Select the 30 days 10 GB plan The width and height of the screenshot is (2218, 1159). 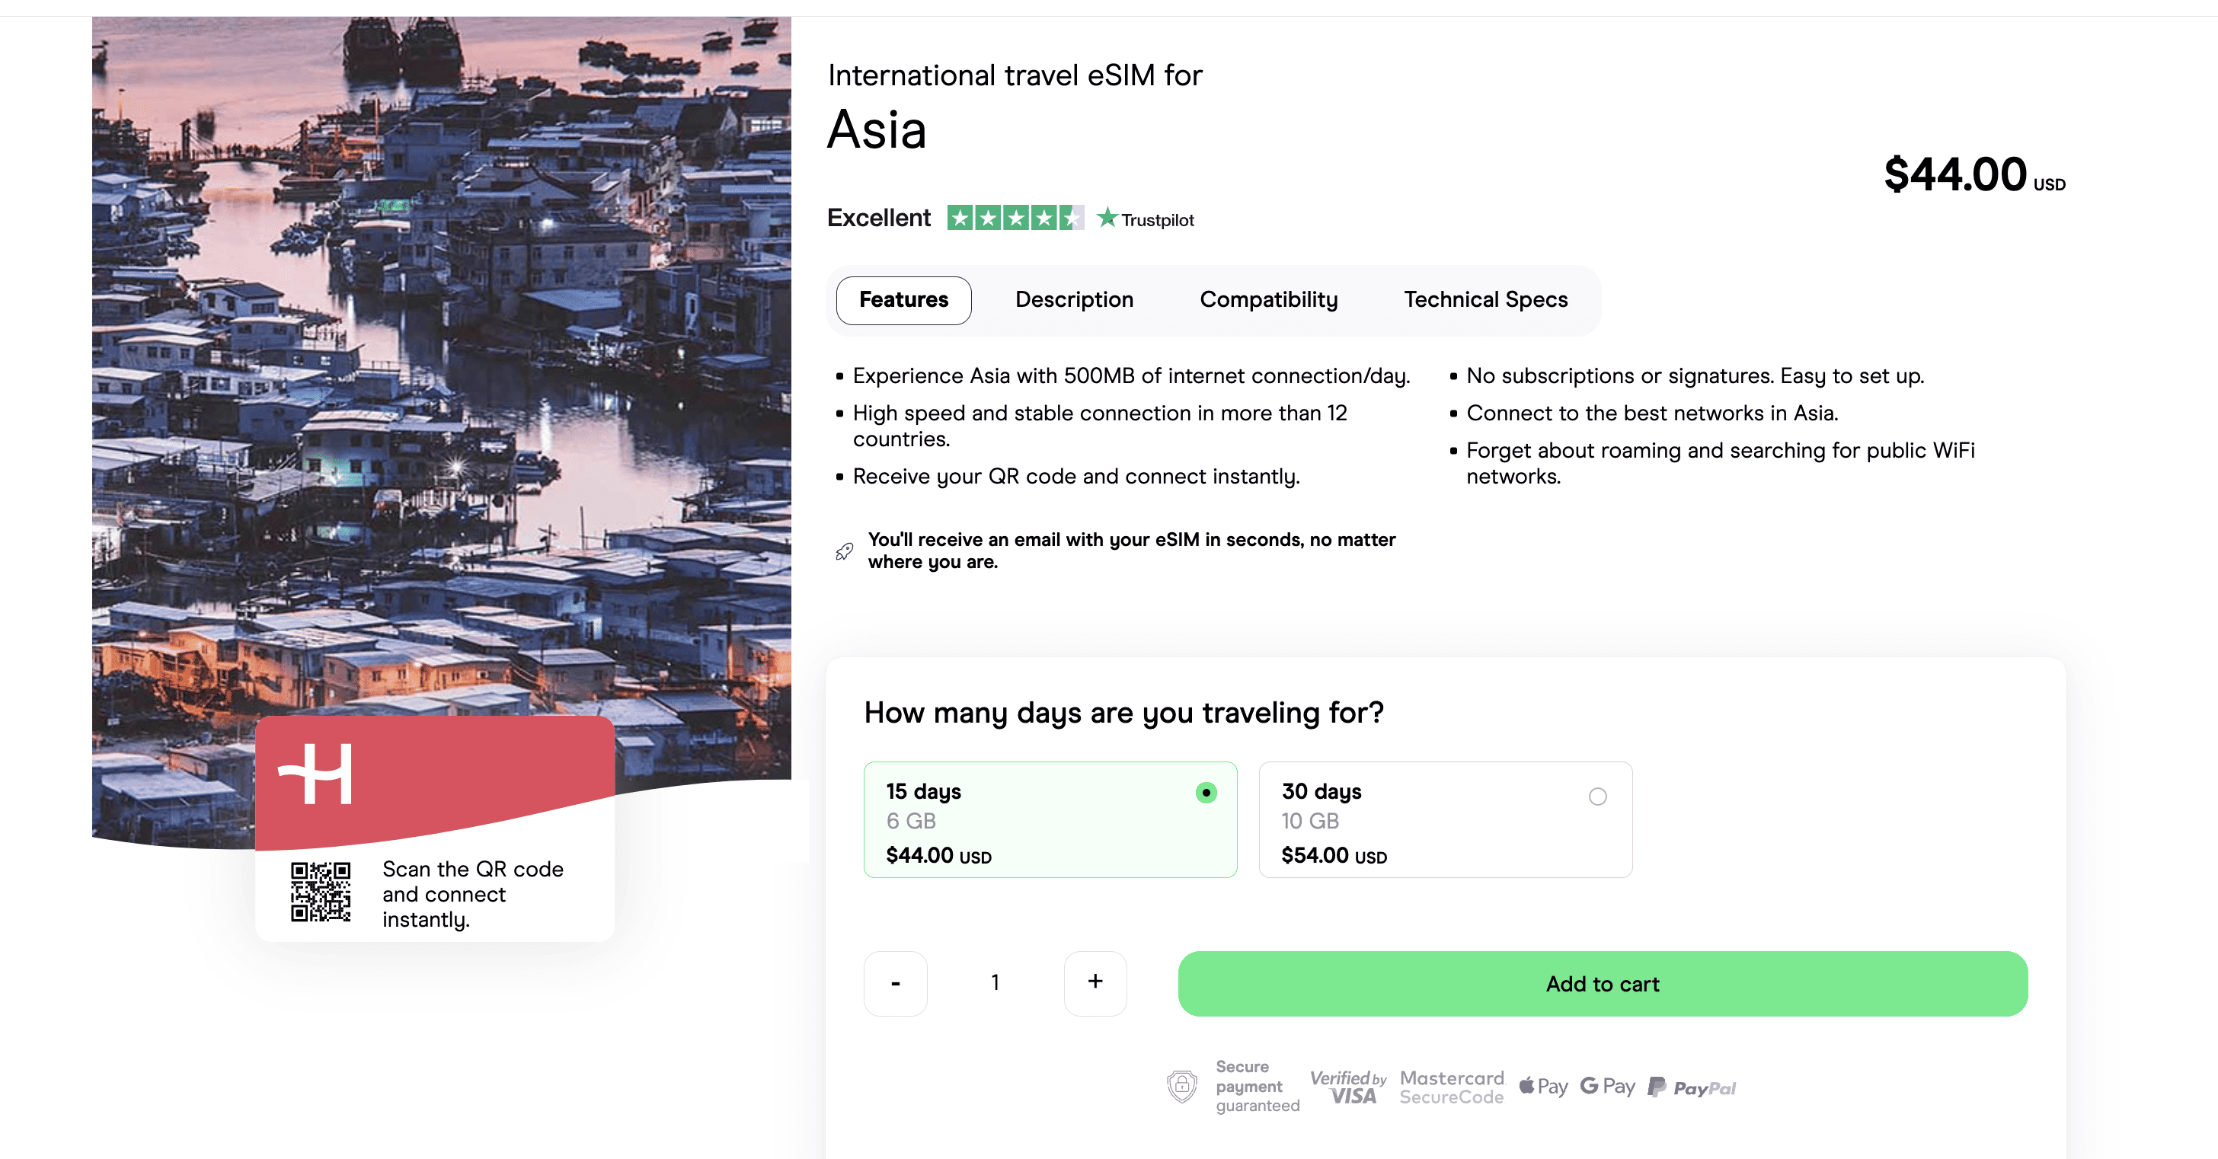click(x=1445, y=819)
